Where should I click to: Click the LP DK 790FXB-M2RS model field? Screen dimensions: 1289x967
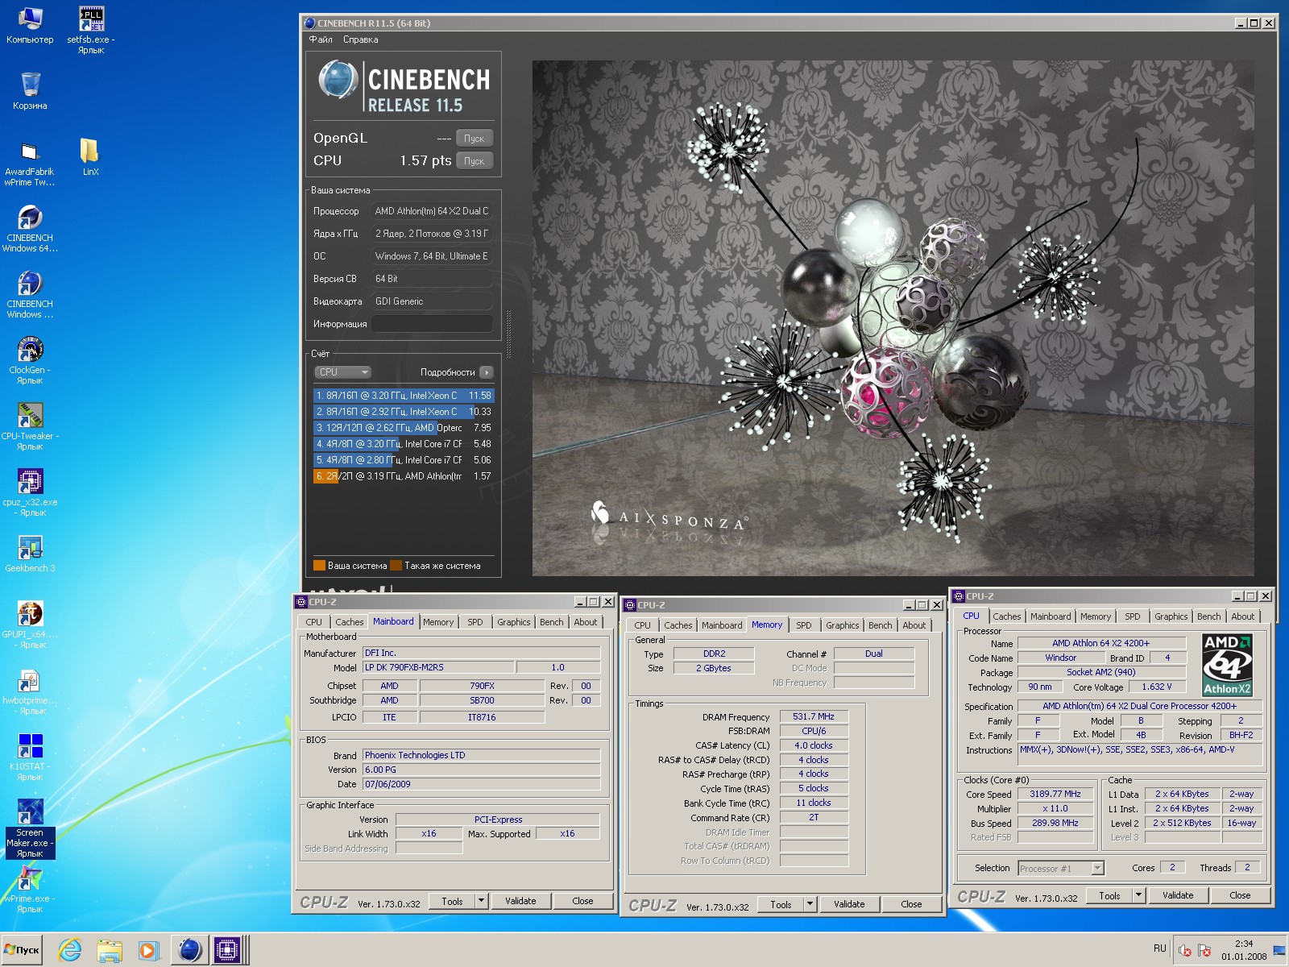point(438,668)
